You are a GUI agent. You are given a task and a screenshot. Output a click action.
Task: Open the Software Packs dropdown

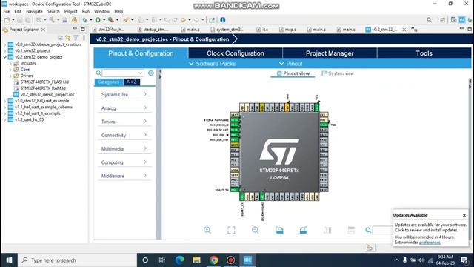pos(213,64)
